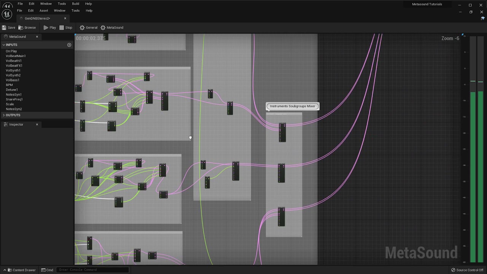Click the Metasound Tutorials project name
The height and width of the screenshot is (274, 487).
[x=427, y=4]
